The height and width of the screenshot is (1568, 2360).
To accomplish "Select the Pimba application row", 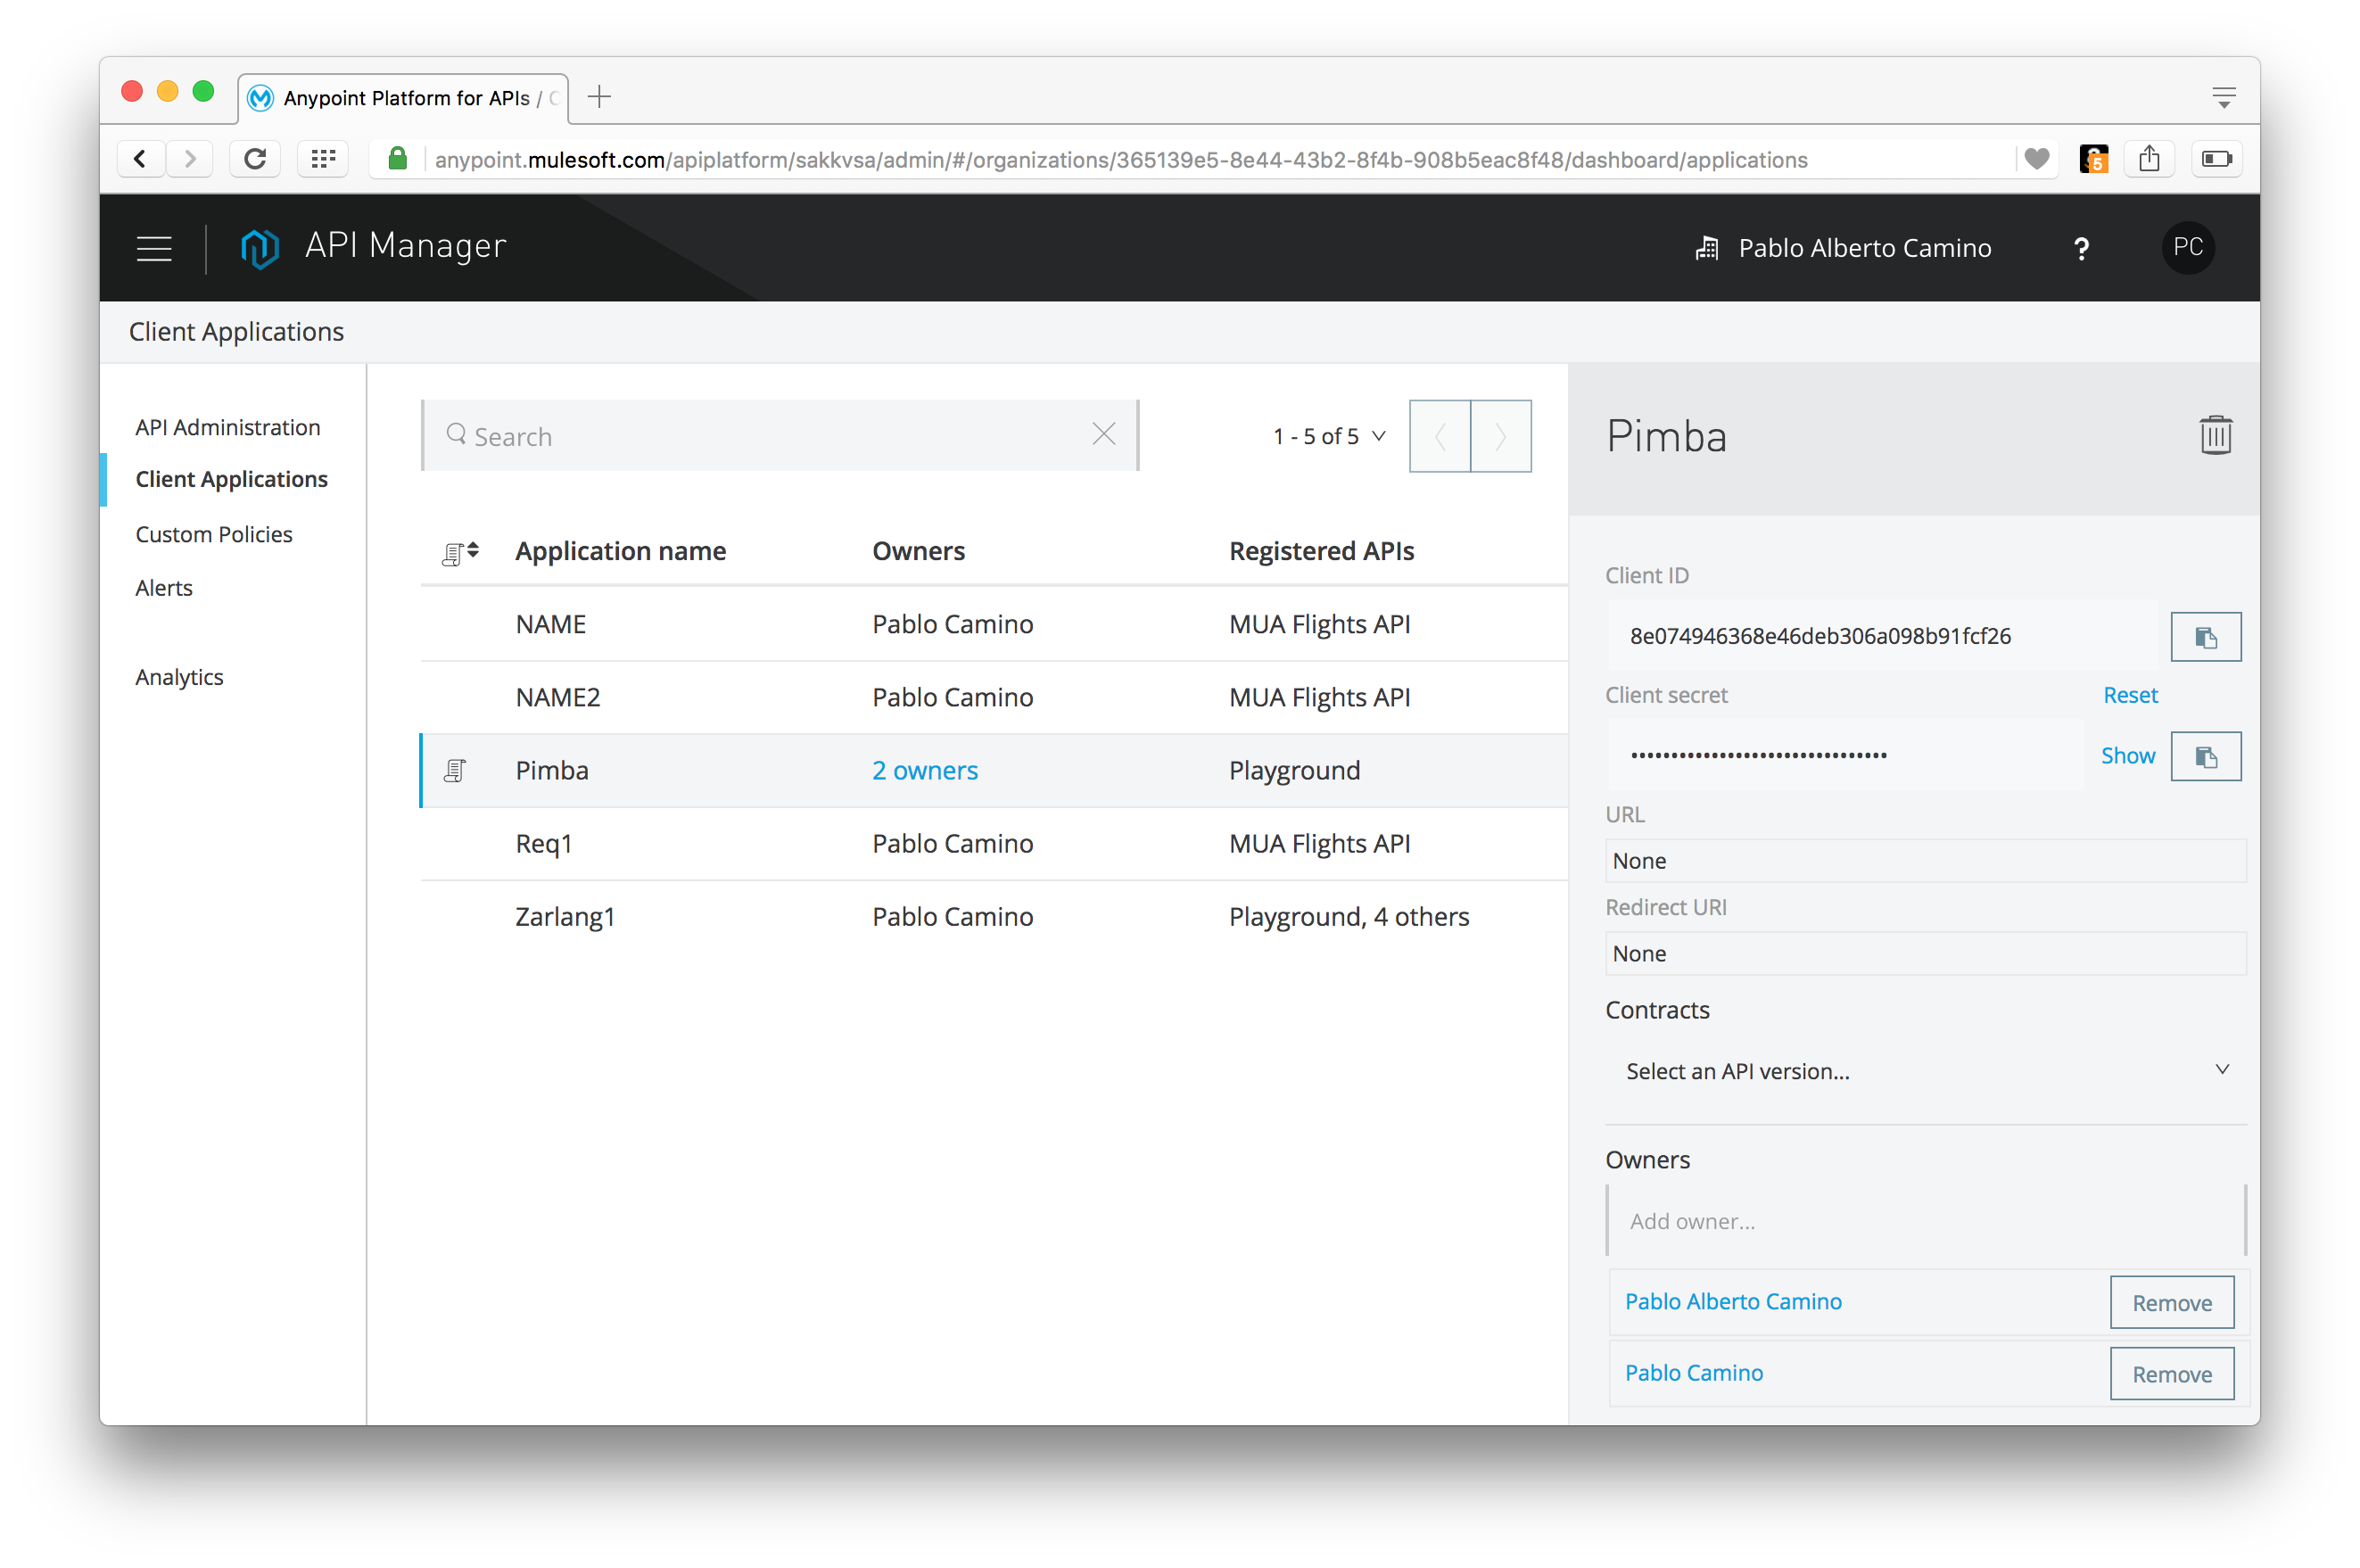I will pyautogui.click(x=551, y=770).
